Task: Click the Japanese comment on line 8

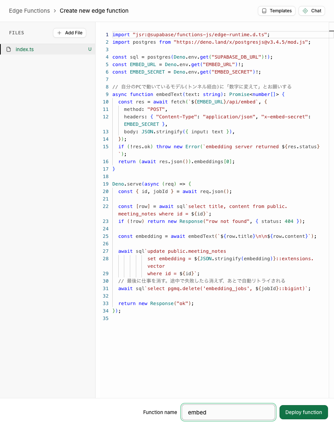Action: click(x=202, y=87)
